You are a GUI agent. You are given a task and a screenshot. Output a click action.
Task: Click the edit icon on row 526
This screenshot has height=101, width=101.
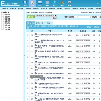pyautogui.click(x=36, y=83)
